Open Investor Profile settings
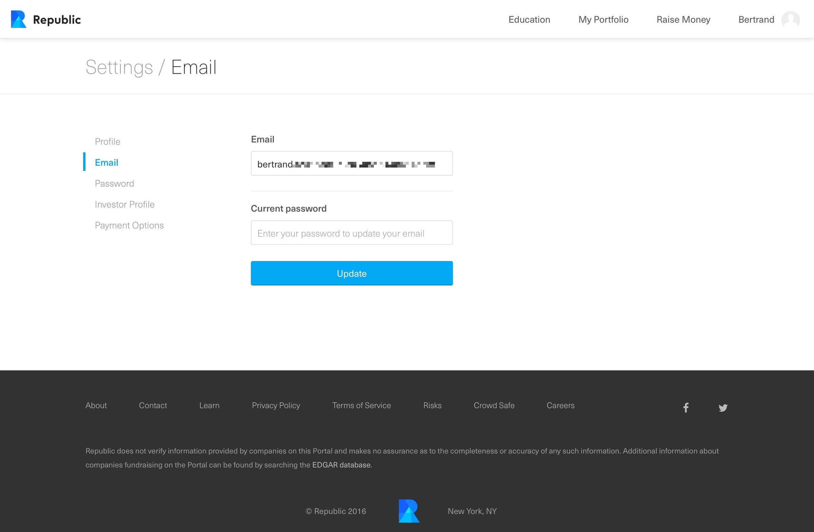The height and width of the screenshot is (532, 814). (124, 204)
